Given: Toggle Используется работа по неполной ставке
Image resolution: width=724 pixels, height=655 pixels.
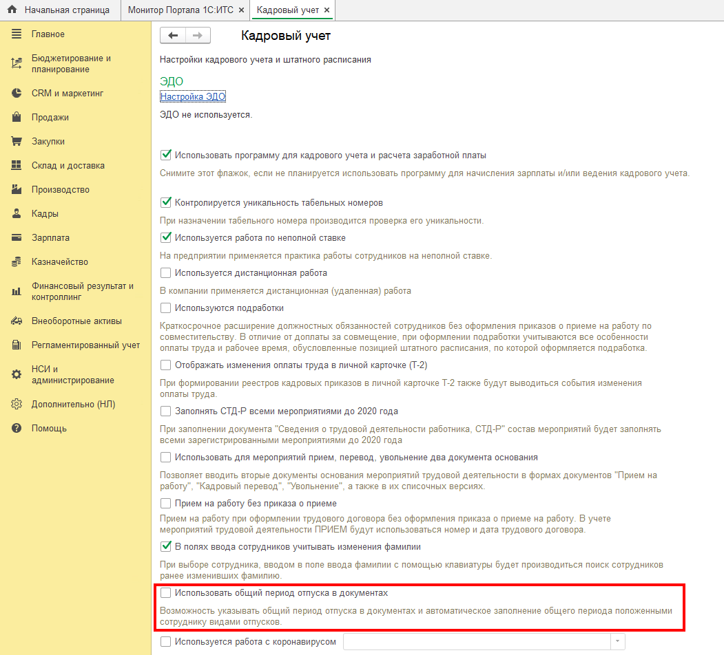Looking at the screenshot, I should (166, 237).
